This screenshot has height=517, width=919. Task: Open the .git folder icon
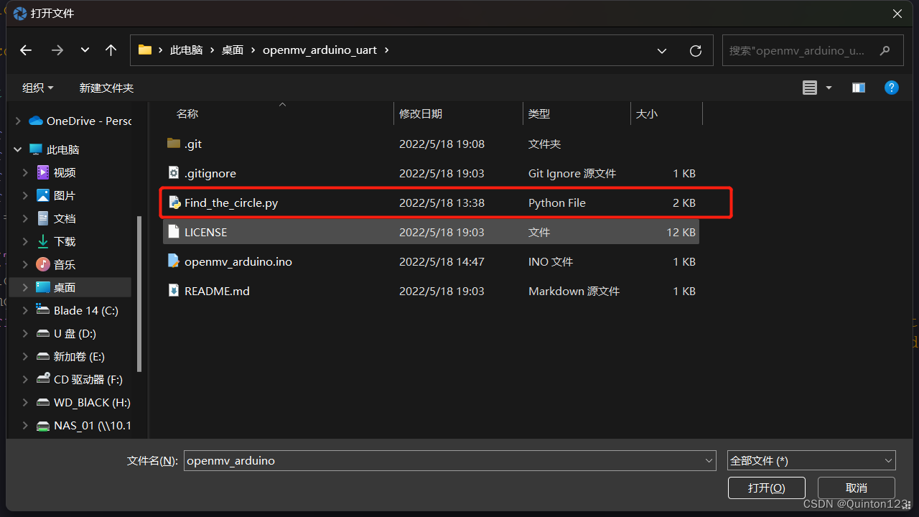(x=173, y=144)
